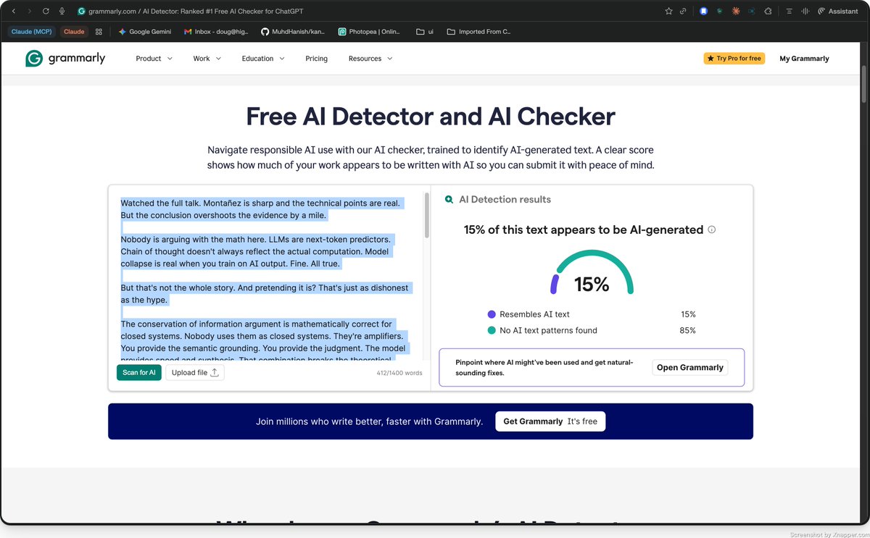Go back with the browser back arrow

14,11
